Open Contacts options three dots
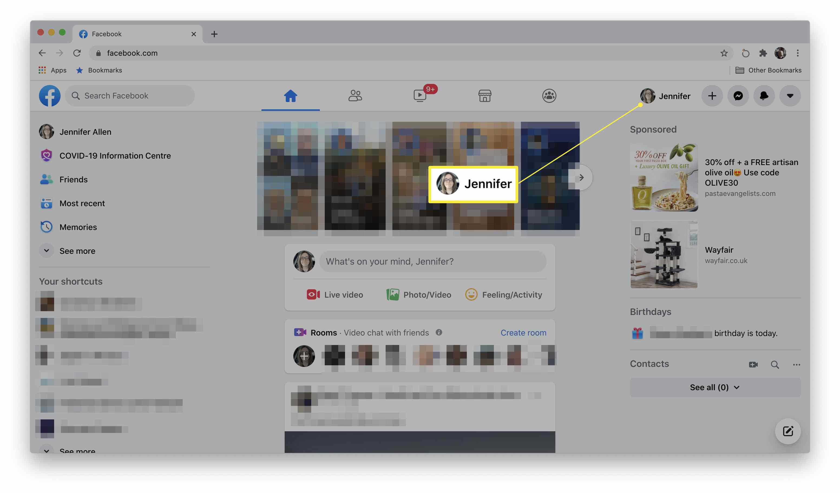 click(797, 365)
